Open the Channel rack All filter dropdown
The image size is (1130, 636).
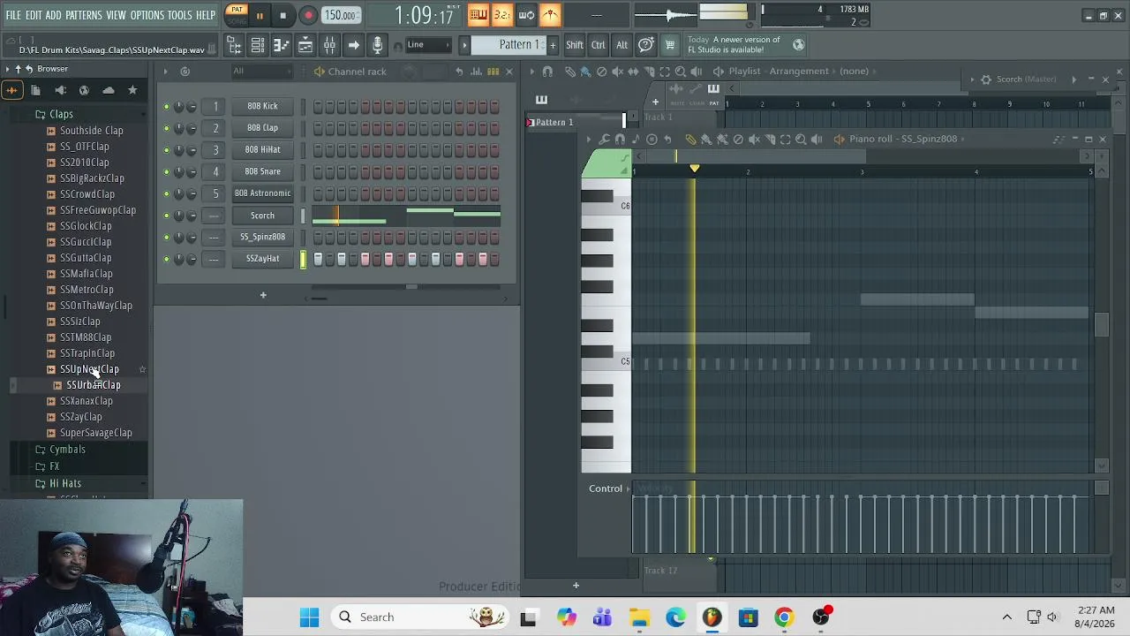(262, 72)
